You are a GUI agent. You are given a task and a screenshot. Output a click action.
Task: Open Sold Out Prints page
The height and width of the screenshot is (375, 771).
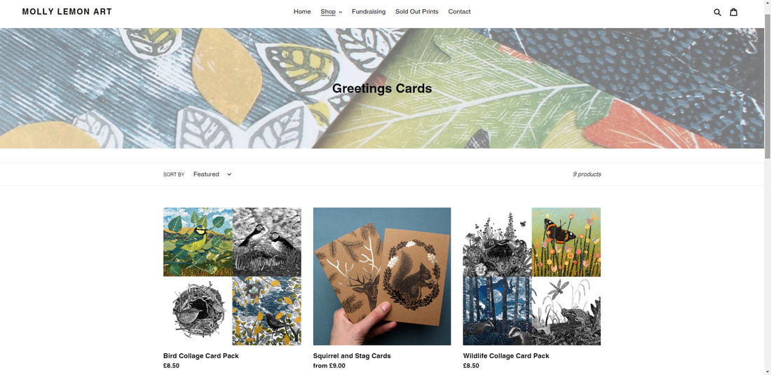coord(416,11)
